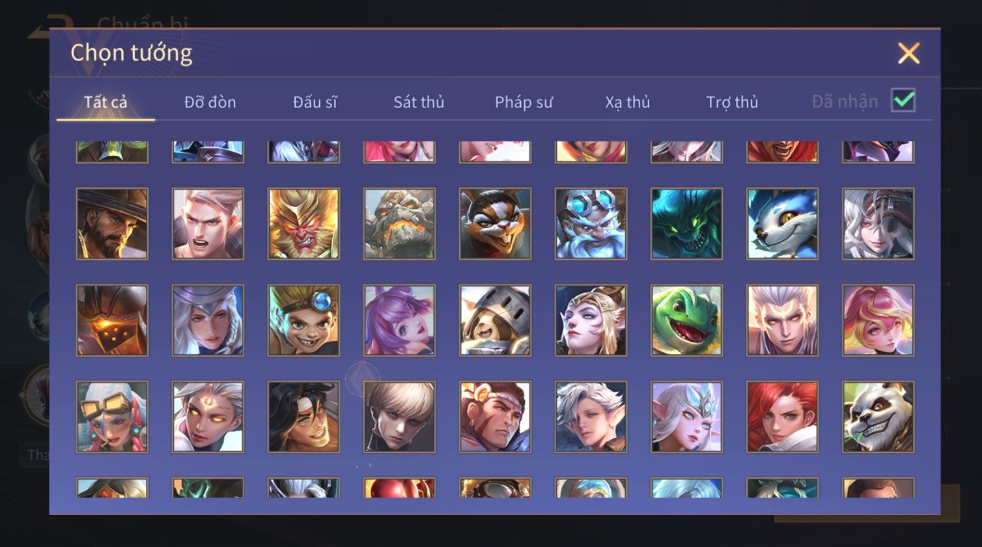The height and width of the screenshot is (547, 982).
Task: Pick the panda hero chewing bamboo
Action: (878, 417)
